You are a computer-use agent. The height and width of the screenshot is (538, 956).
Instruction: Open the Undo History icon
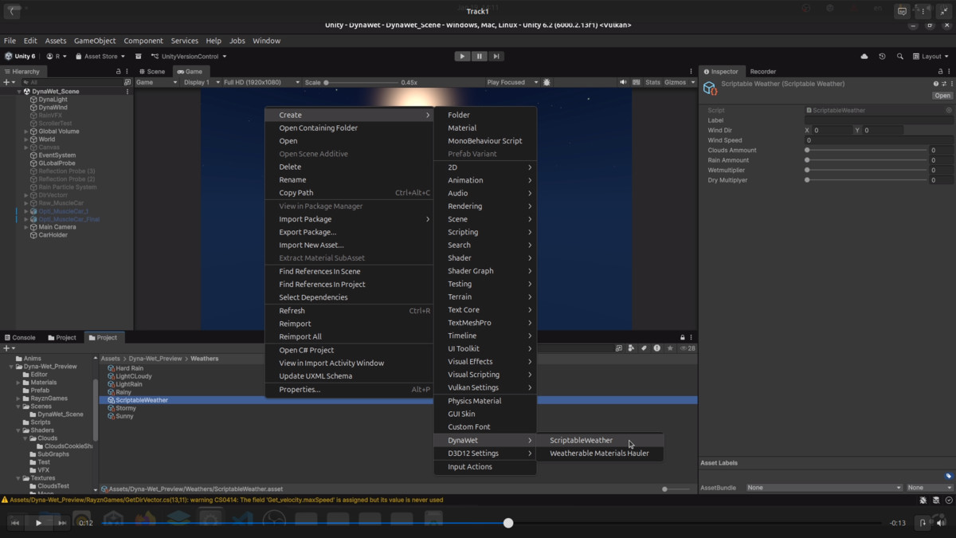(x=882, y=57)
